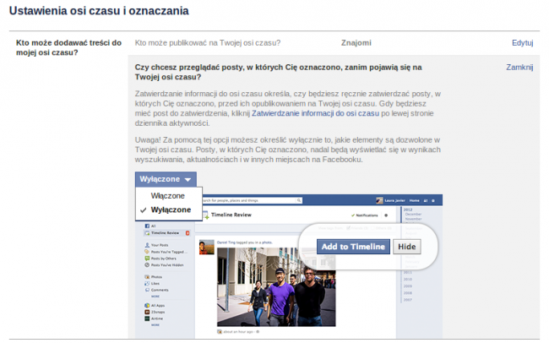
Task: Click All Apps icon in preview sidebar
Action: pyautogui.click(x=147, y=306)
